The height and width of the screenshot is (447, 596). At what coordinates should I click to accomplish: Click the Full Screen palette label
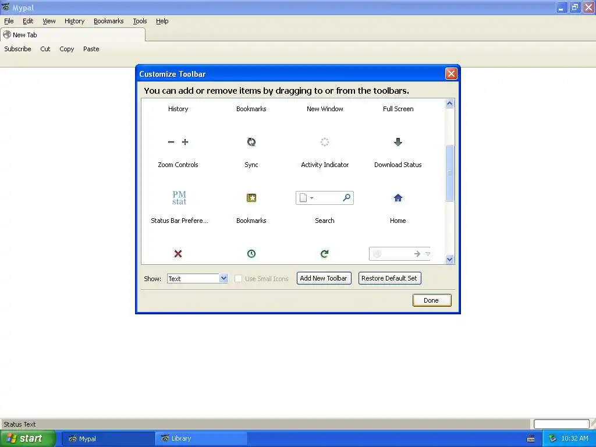pos(398,109)
